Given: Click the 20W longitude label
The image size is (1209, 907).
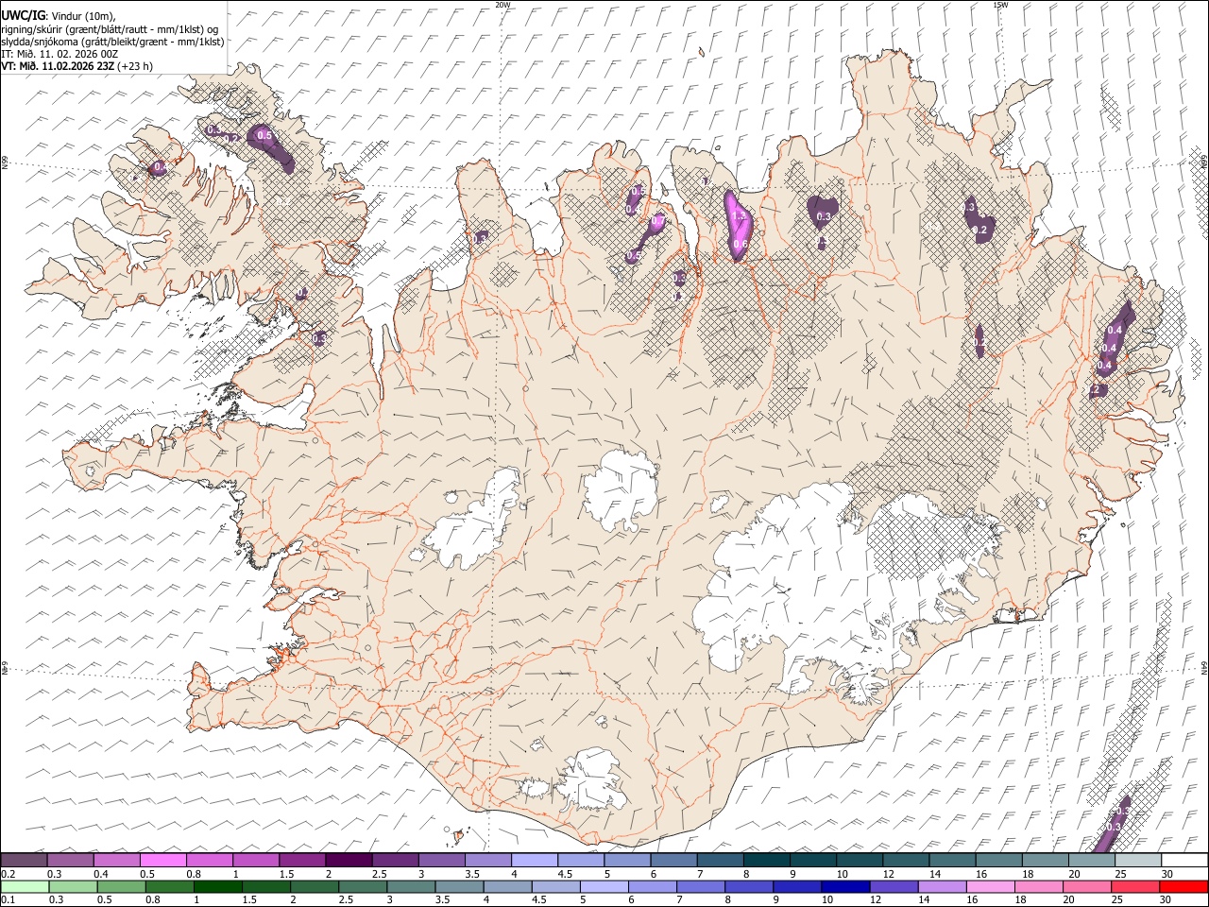Looking at the screenshot, I should pos(502,5).
